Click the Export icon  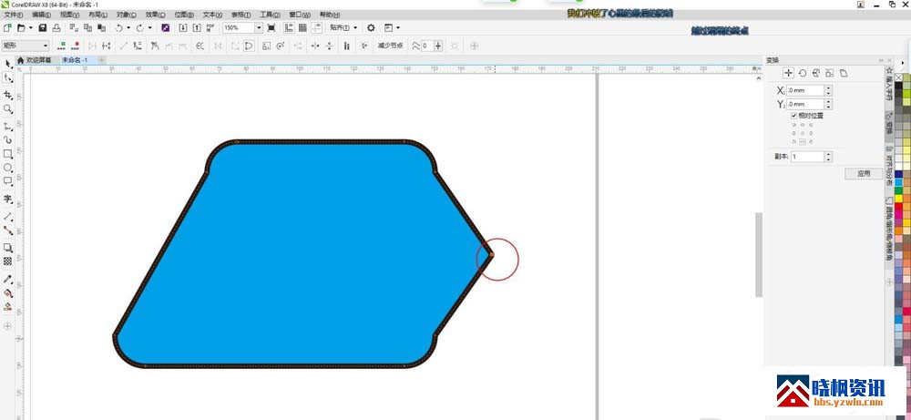click(x=197, y=28)
